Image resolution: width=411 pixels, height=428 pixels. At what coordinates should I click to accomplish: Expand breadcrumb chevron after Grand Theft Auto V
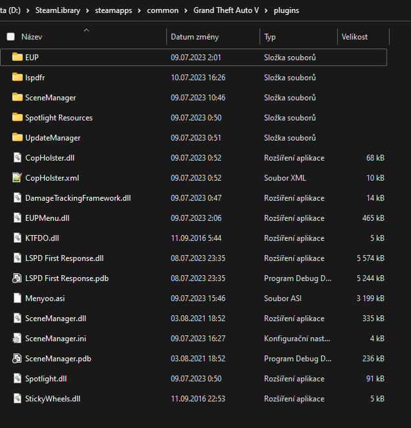point(268,11)
